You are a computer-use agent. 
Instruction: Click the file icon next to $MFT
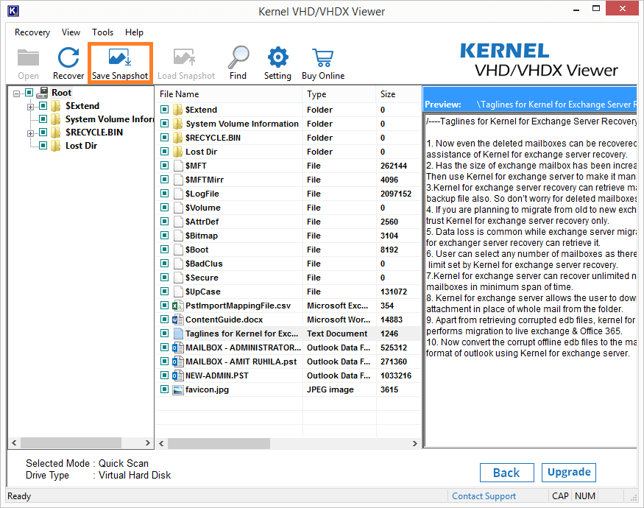pos(178,166)
